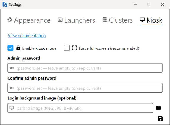Image resolution: width=170 pixels, height=125 pixels.
Task: Click the save floppy disk icon
Action: tap(161, 119)
